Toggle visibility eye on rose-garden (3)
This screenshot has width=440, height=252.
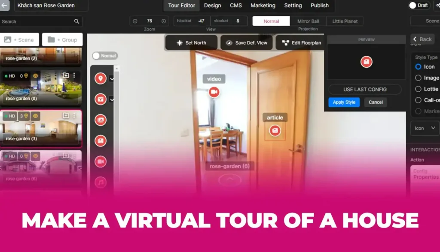(35, 116)
